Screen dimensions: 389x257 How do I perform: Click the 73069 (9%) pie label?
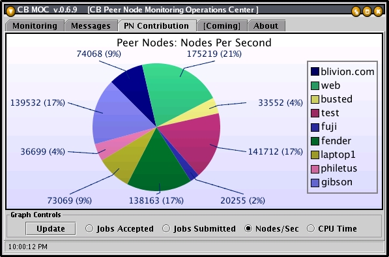click(70, 200)
